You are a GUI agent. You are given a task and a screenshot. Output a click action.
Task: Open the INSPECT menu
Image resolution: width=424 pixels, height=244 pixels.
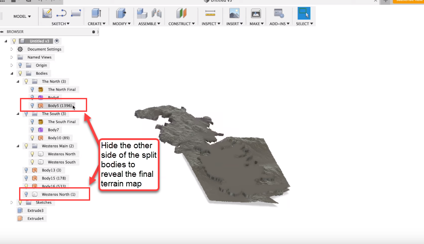[211, 24]
